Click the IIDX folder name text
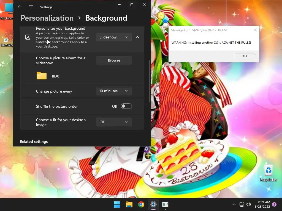 pos(55,76)
